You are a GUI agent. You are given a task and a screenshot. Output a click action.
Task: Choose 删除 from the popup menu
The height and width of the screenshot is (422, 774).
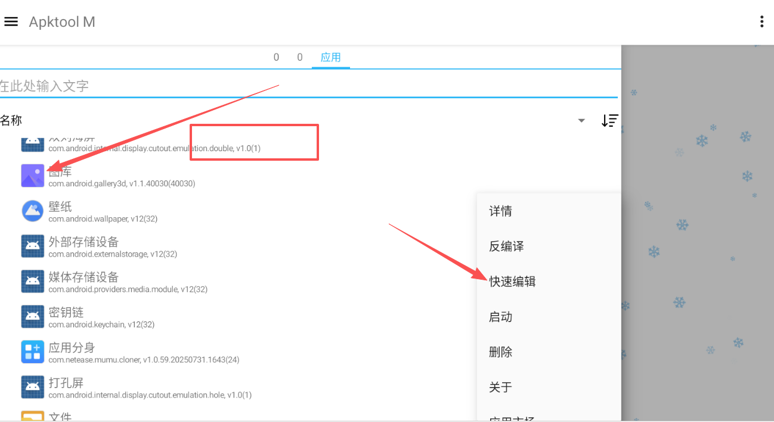pos(500,352)
